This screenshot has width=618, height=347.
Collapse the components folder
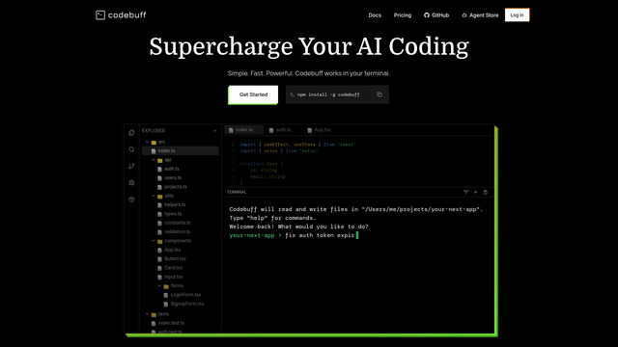154,241
